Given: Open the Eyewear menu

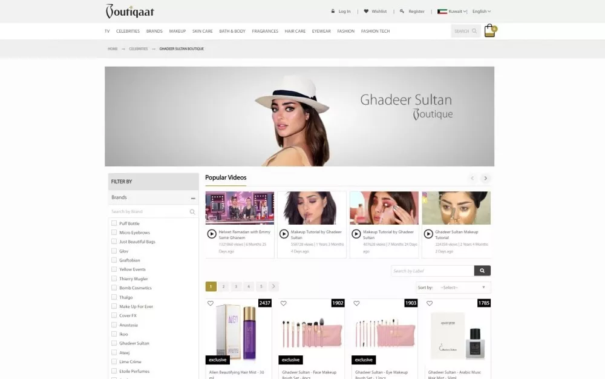Looking at the screenshot, I should tap(321, 31).
